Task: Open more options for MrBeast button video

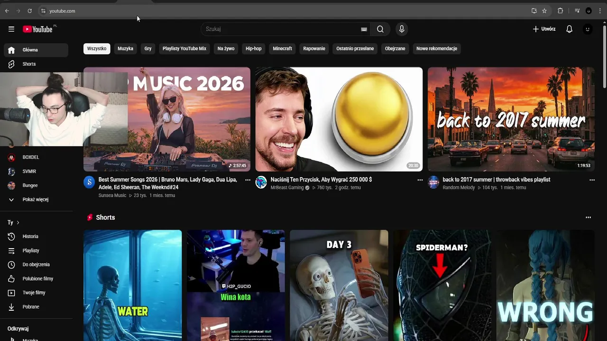Action: click(x=420, y=180)
